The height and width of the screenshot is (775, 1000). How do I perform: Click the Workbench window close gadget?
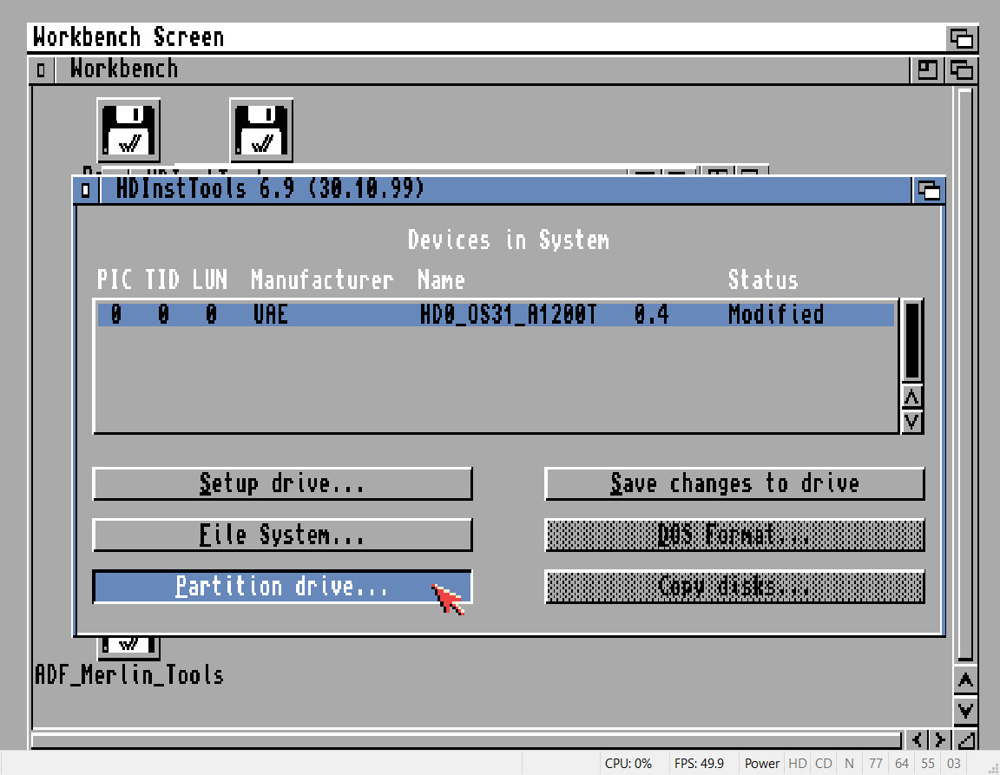point(41,69)
